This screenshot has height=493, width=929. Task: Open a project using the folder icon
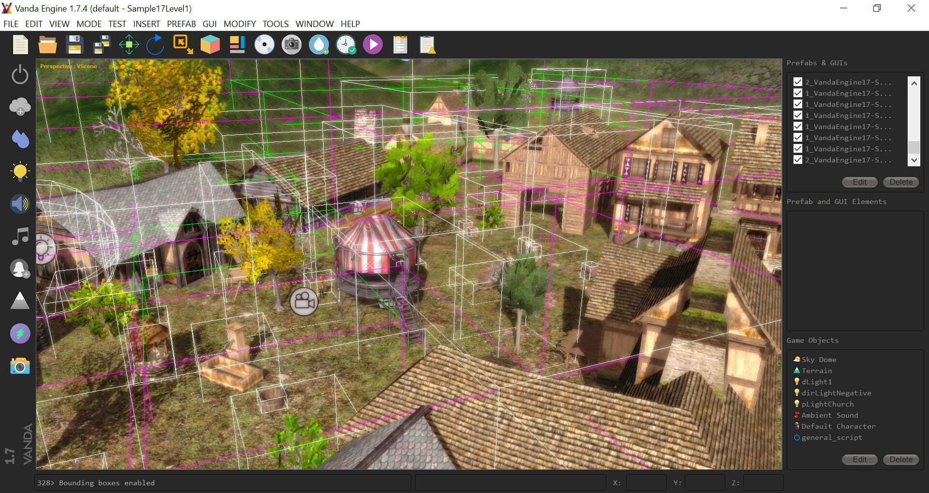[x=47, y=44]
